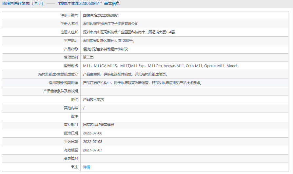Click the 产品名称 label
This screenshot has height=174, width=293.
pyautogui.click(x=71, y=49)
